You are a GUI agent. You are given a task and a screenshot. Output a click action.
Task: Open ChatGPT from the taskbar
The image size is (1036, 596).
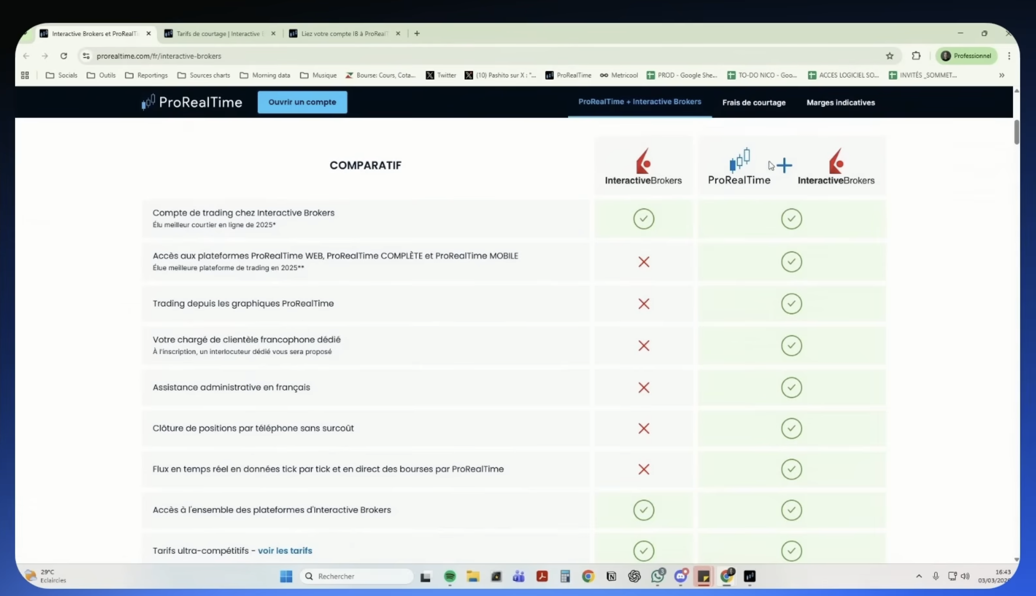(x=634, y=576)
